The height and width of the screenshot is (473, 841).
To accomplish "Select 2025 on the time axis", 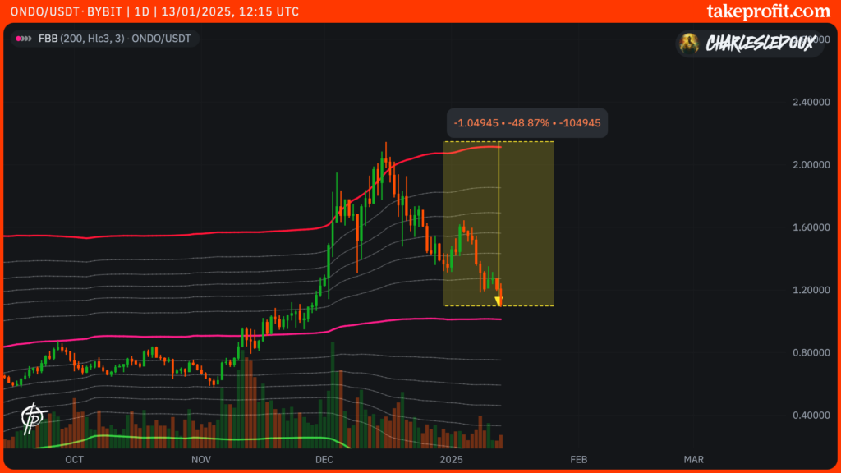I will point(452,459).
